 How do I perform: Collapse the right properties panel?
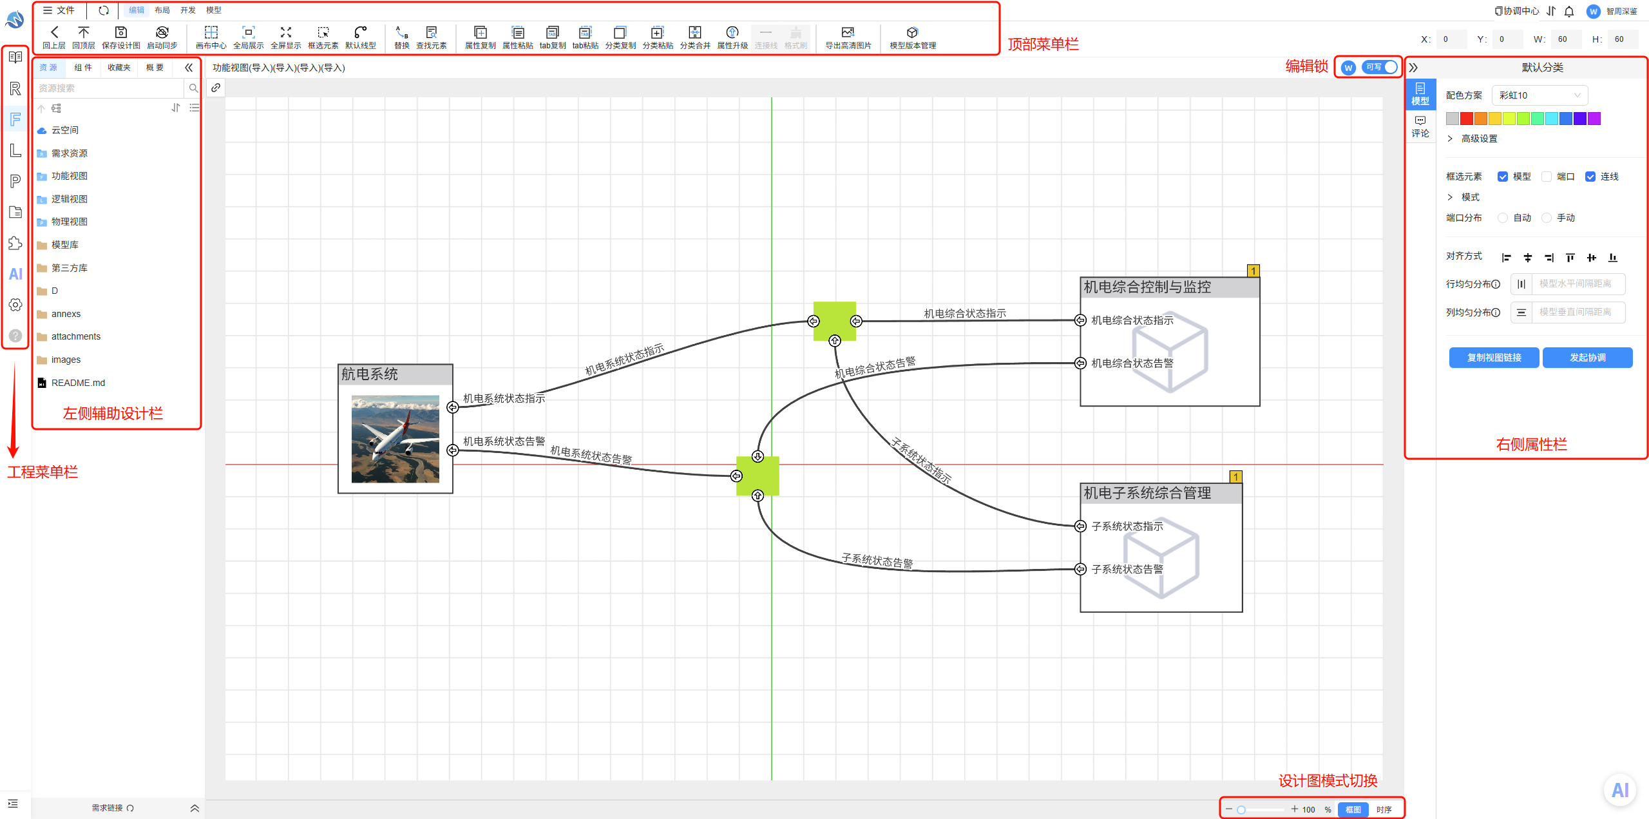1413,68
